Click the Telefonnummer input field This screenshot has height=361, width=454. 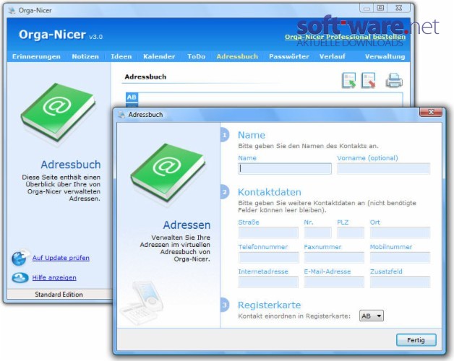[268, 258]
